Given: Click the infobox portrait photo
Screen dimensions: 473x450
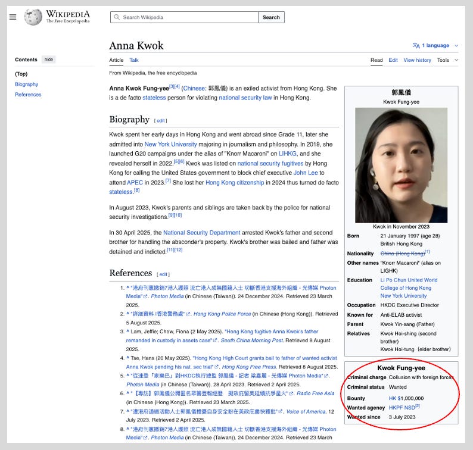Looking at the screenshot, I should coord(401,165).
